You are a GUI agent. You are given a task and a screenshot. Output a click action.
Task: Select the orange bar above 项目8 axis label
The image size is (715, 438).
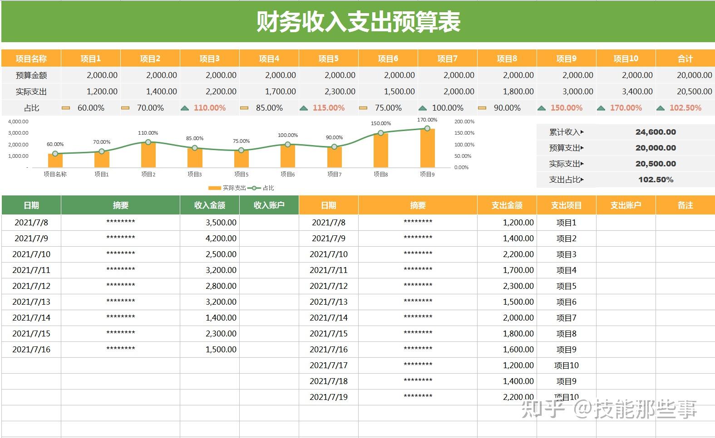pyautogui.click(x=381, y=150)
